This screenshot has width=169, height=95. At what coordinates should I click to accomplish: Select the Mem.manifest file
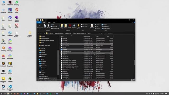87,70
